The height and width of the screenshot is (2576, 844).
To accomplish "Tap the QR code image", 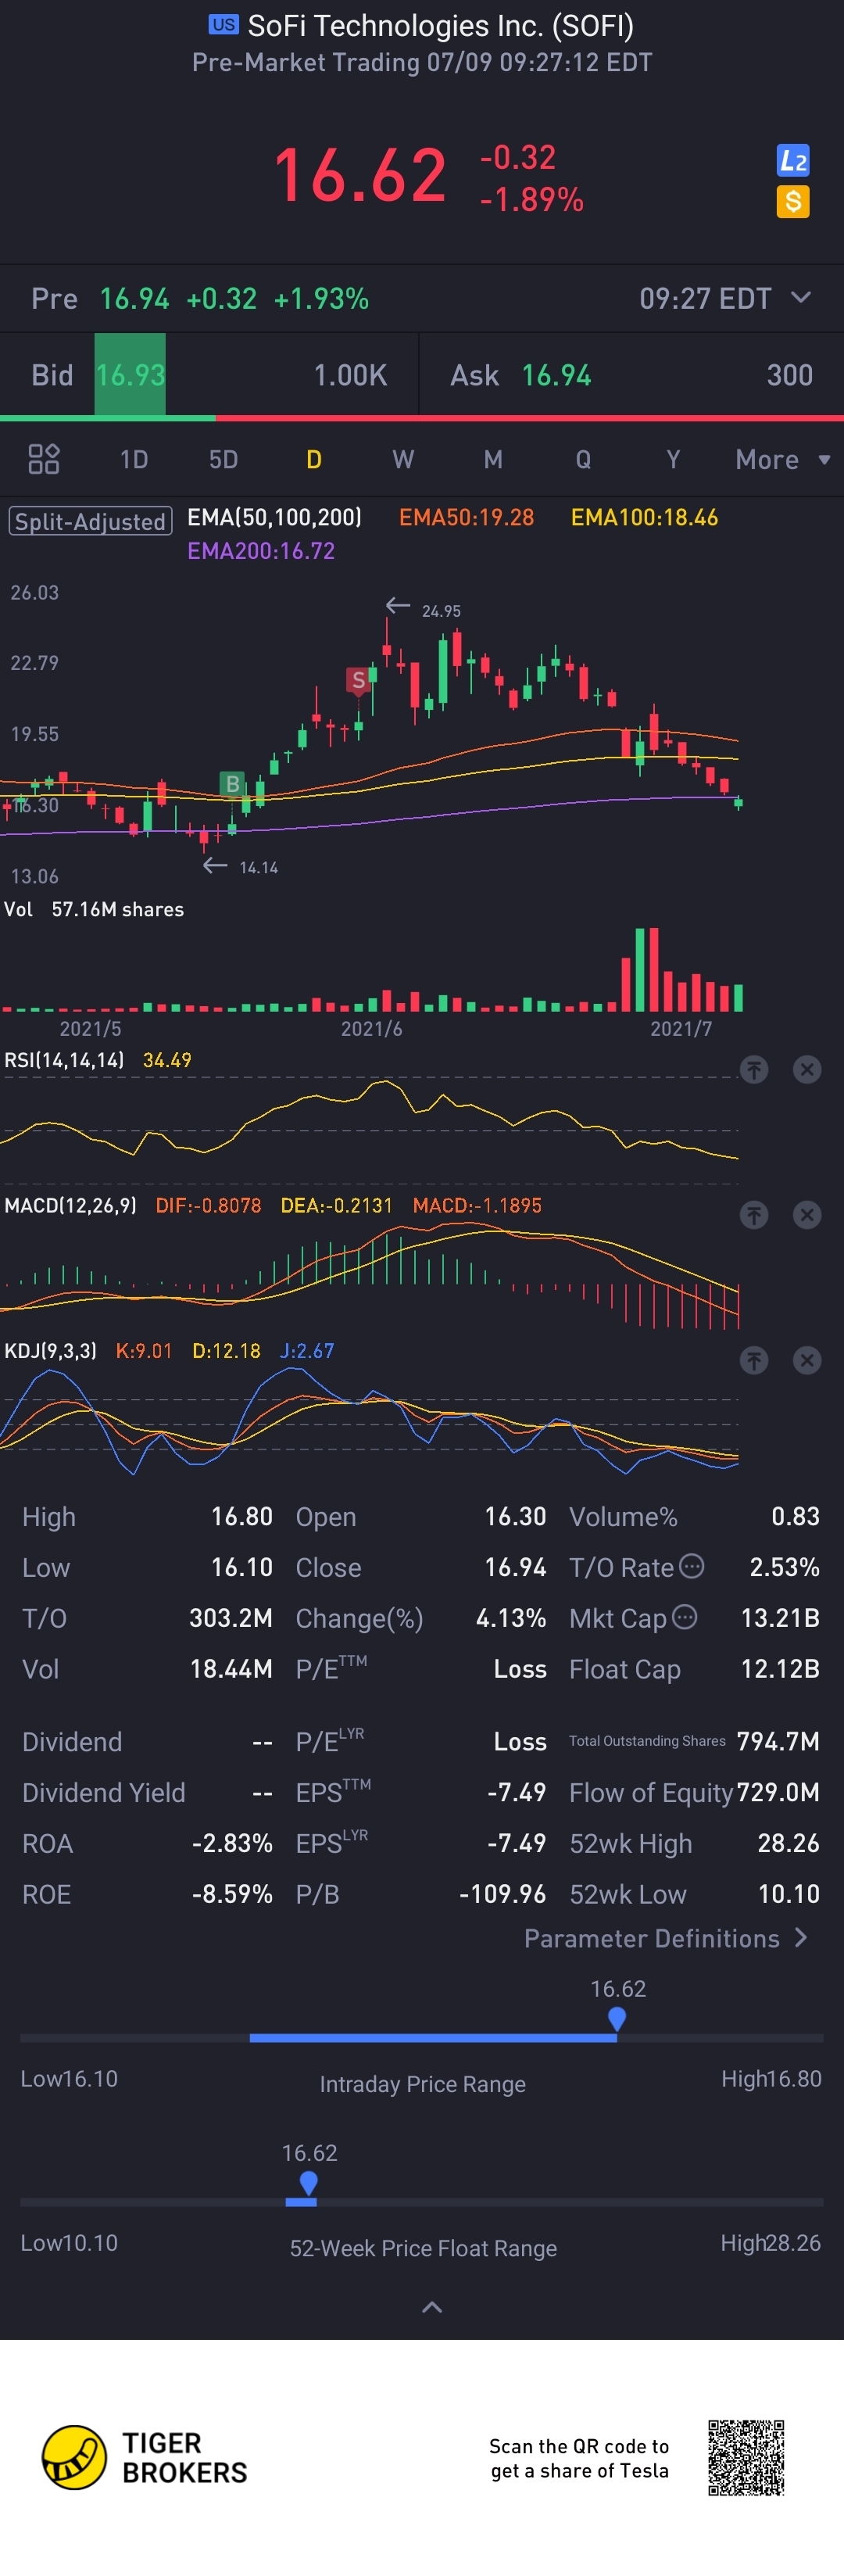I will pos(746,2457).
